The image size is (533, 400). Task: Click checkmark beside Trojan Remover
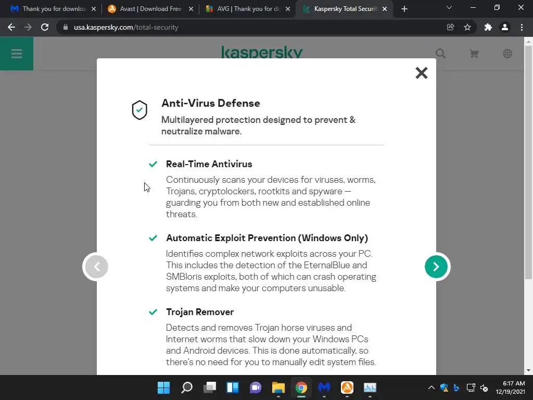pyautogui.click(x=153, y=312)
